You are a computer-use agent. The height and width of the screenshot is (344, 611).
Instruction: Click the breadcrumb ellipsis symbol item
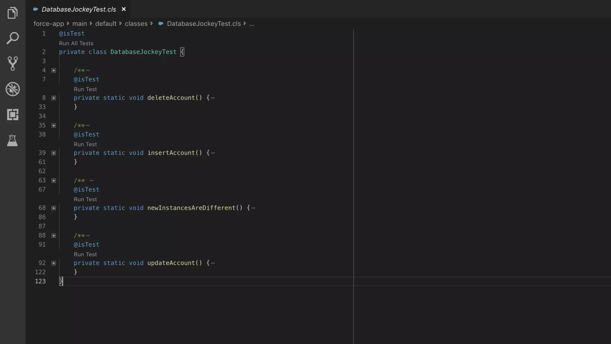click(x=252, y=24)
